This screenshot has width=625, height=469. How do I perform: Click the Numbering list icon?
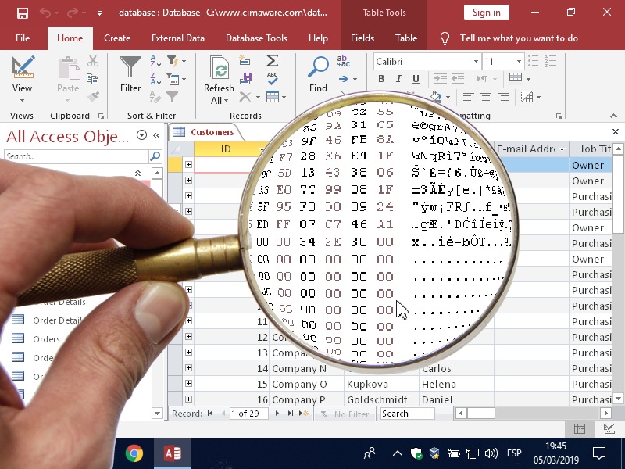pyautogui.click(x=551, y=61)
